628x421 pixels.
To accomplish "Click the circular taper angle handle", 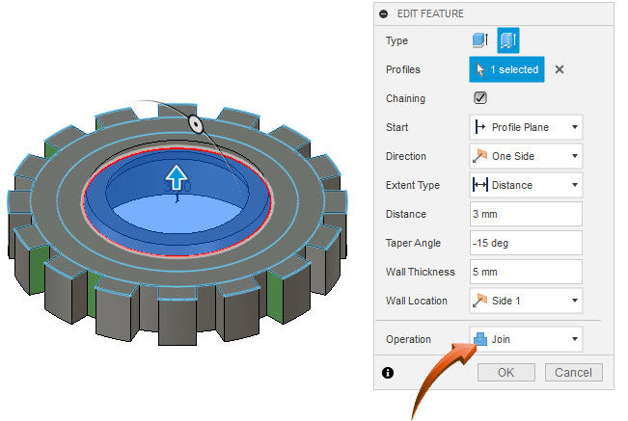I will 195,122.
